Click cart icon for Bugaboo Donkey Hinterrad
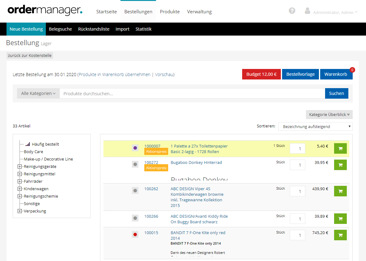This screenshot has height=261, width=366. click(340, 165)
